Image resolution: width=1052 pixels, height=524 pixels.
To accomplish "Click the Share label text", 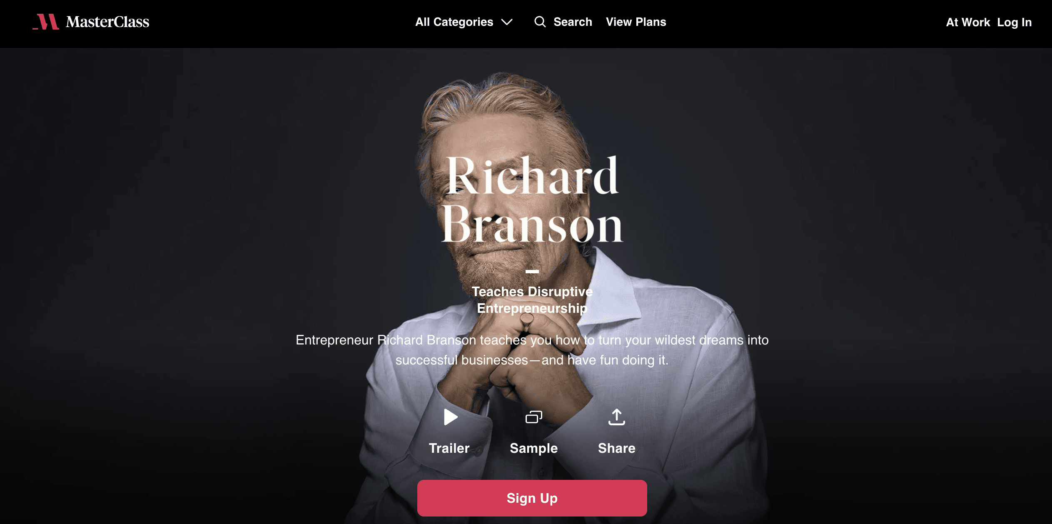I will tap(617, 448).
